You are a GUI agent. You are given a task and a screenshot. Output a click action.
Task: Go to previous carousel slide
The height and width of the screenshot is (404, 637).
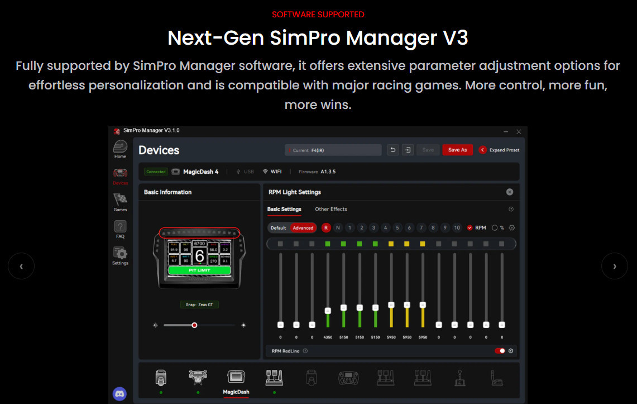tap(21, 266)
